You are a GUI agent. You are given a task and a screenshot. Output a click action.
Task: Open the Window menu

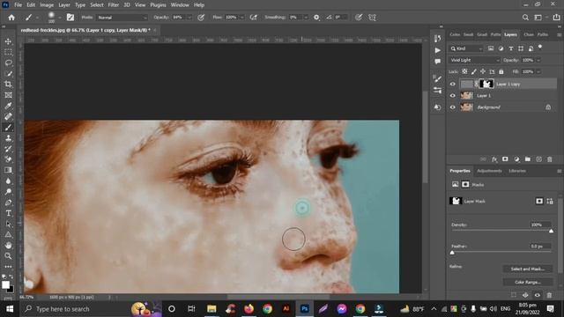[180, 5]
